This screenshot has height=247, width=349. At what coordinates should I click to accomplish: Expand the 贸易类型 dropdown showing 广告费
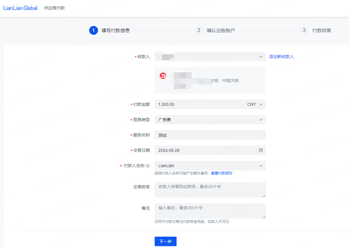(x=210, y=119)
